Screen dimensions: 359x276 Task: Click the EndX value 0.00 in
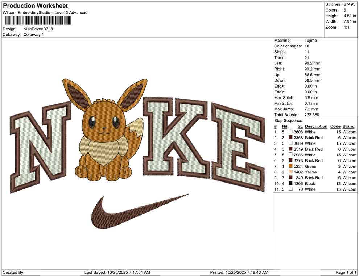pyautogui.click(x=311, y=86)
